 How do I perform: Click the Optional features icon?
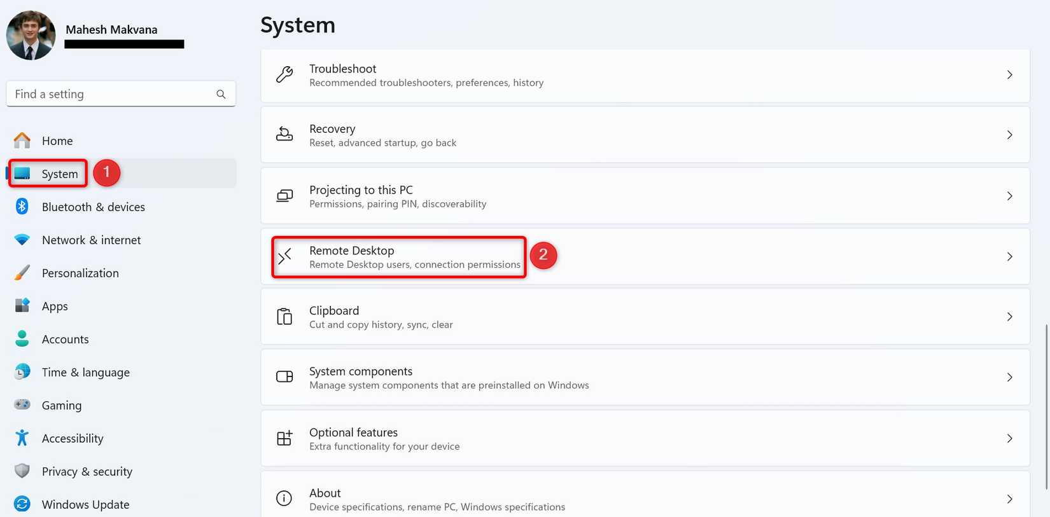pos(284,438)
